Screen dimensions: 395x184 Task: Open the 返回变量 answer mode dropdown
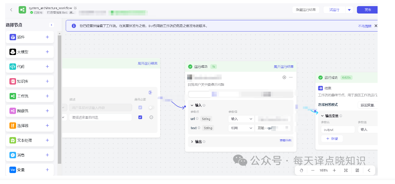point(368,105)
